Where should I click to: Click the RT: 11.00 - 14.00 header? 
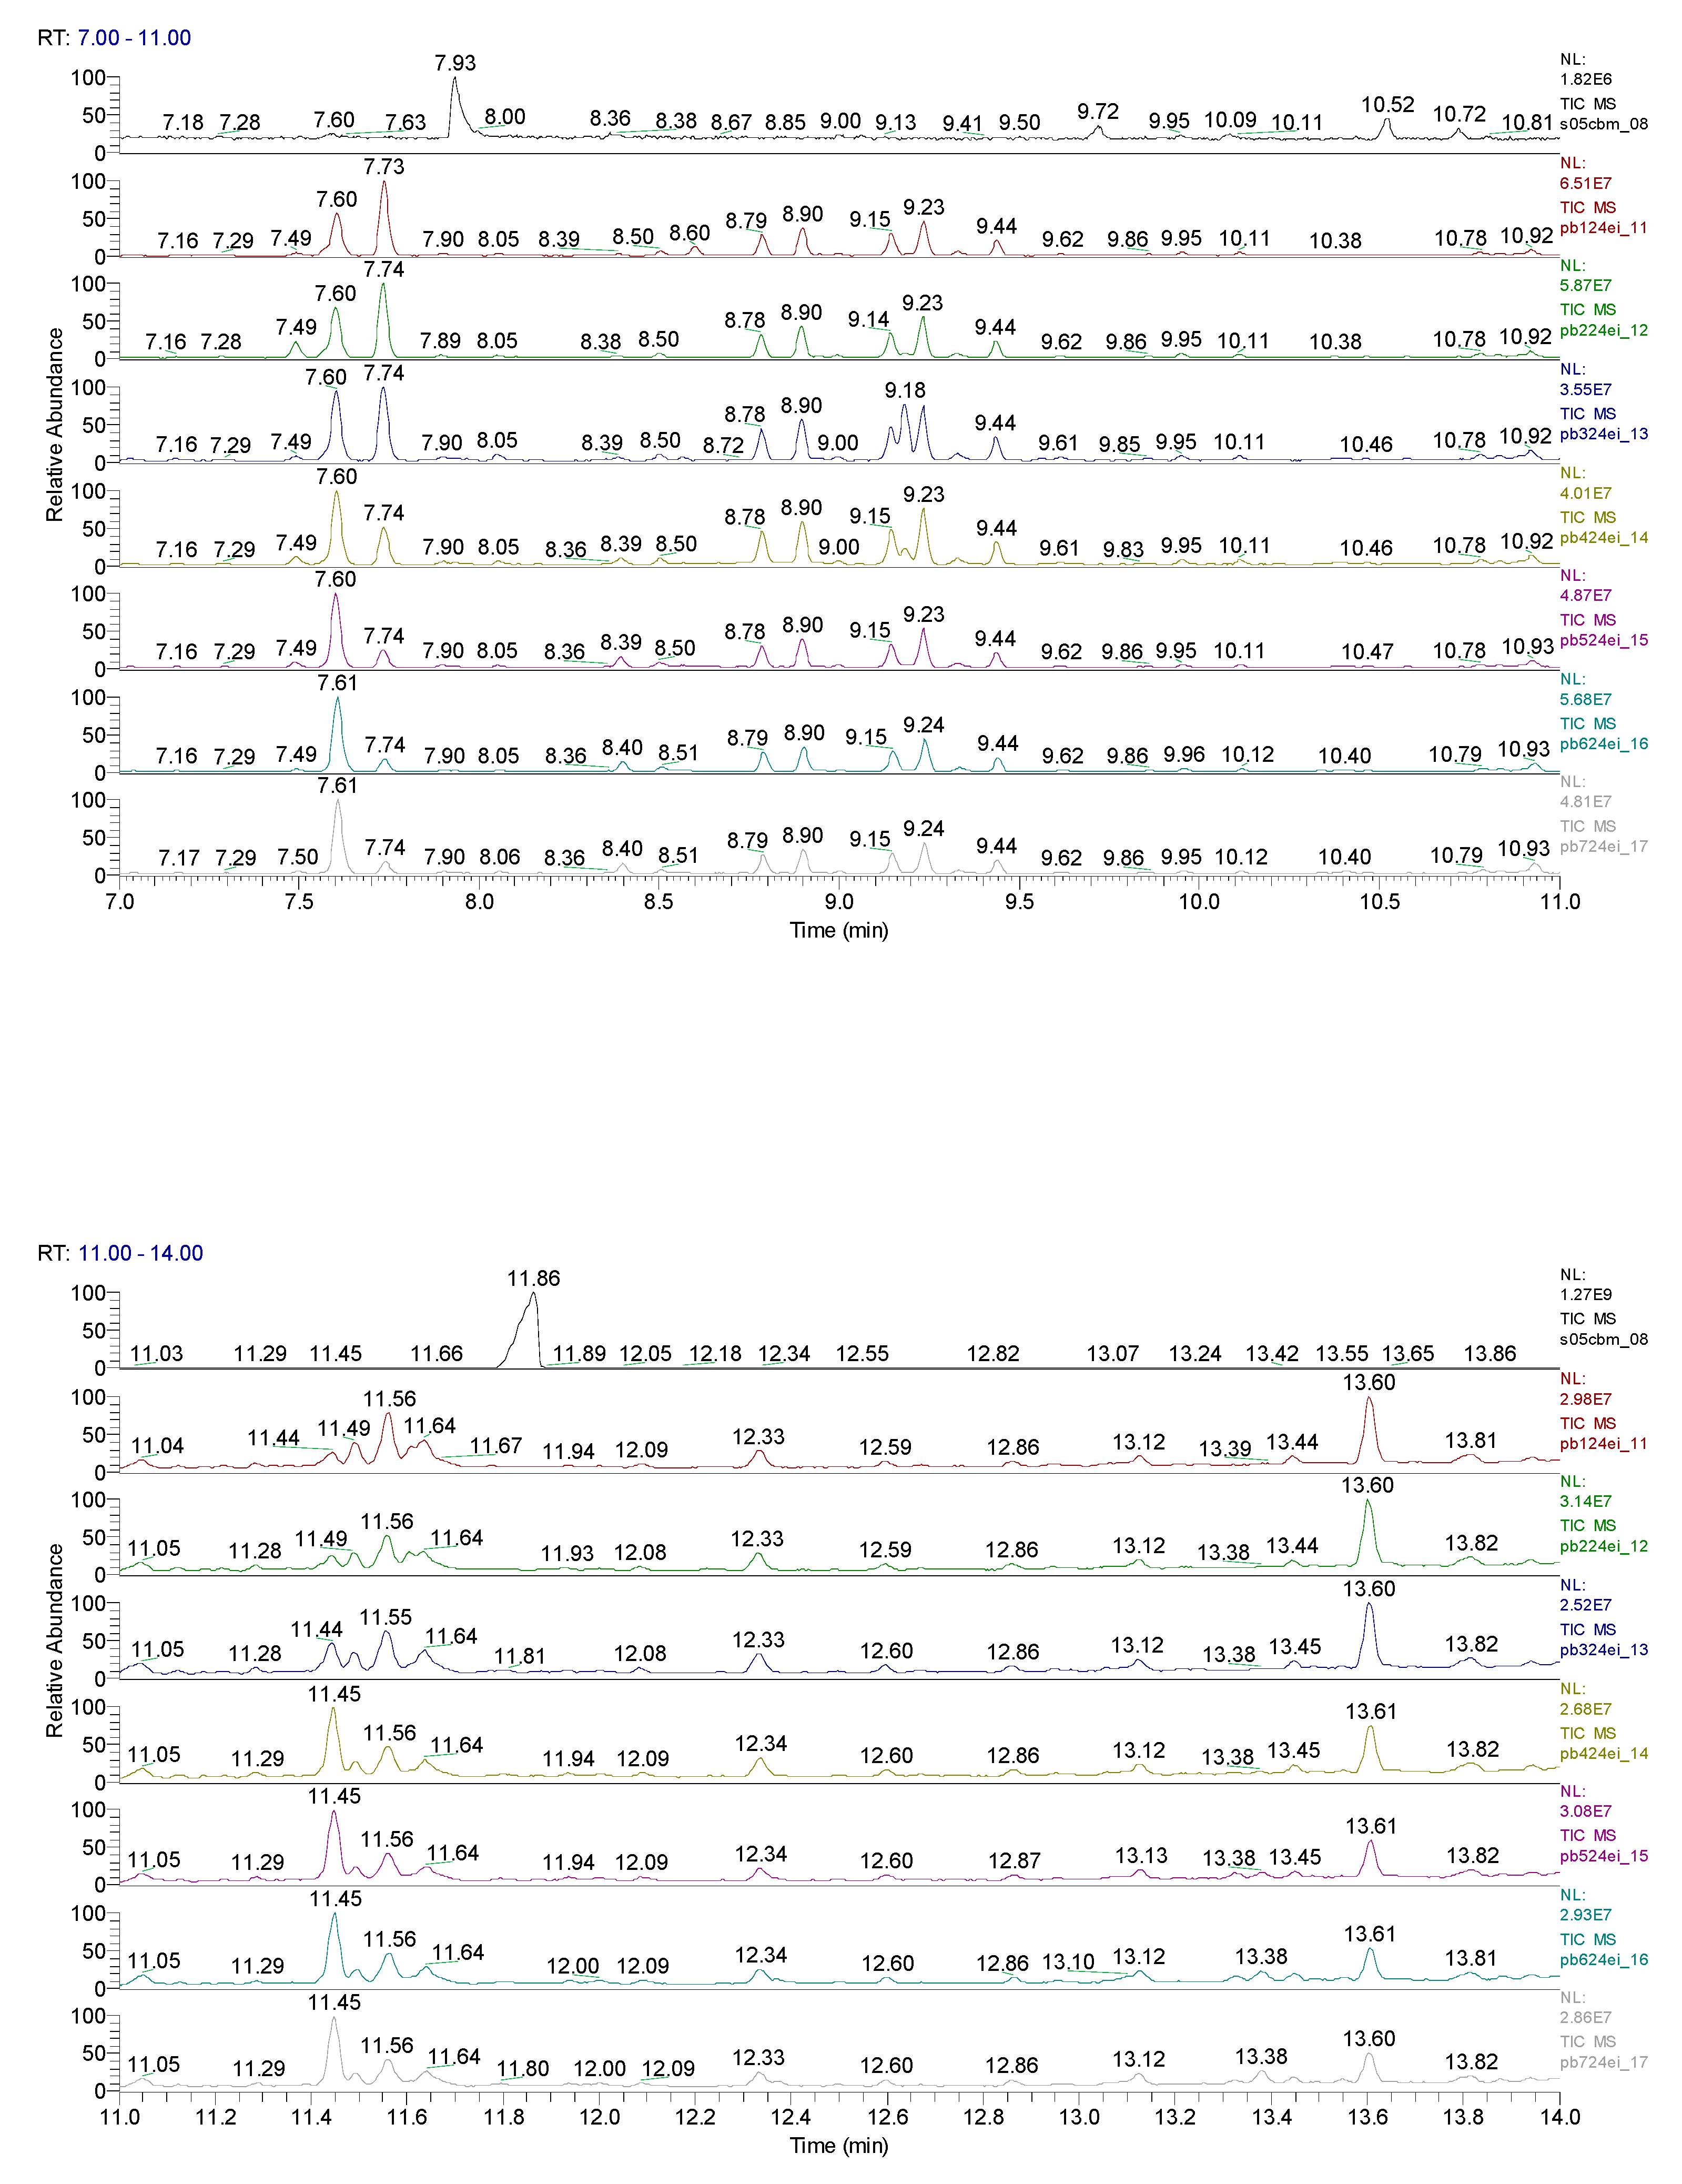[x=120, y=1253]
